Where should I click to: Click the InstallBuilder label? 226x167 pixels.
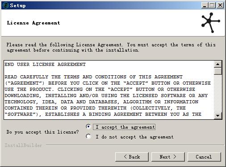(x=23, y=145)
